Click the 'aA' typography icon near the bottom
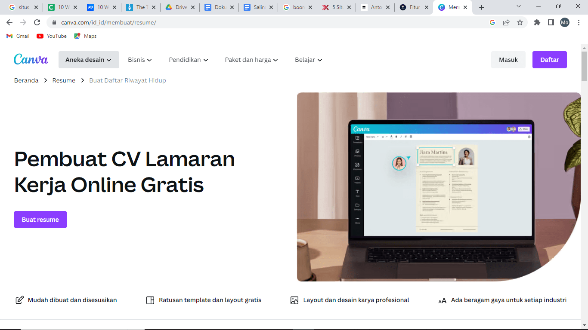588x330 pixels. (x=443, y=300)
